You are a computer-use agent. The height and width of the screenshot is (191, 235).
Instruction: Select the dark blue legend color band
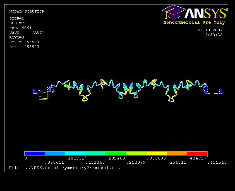[35, 153]
